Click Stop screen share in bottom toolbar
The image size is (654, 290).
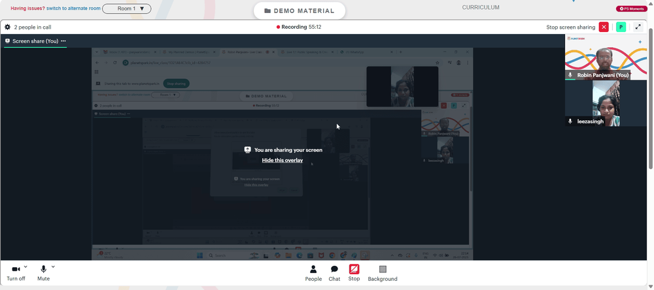pos(354,273)
